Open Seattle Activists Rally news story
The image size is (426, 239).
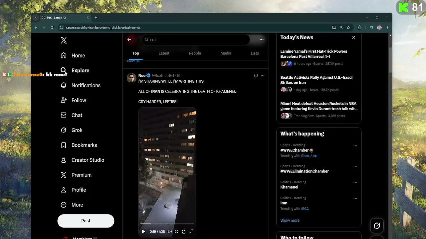click(319, 83)
